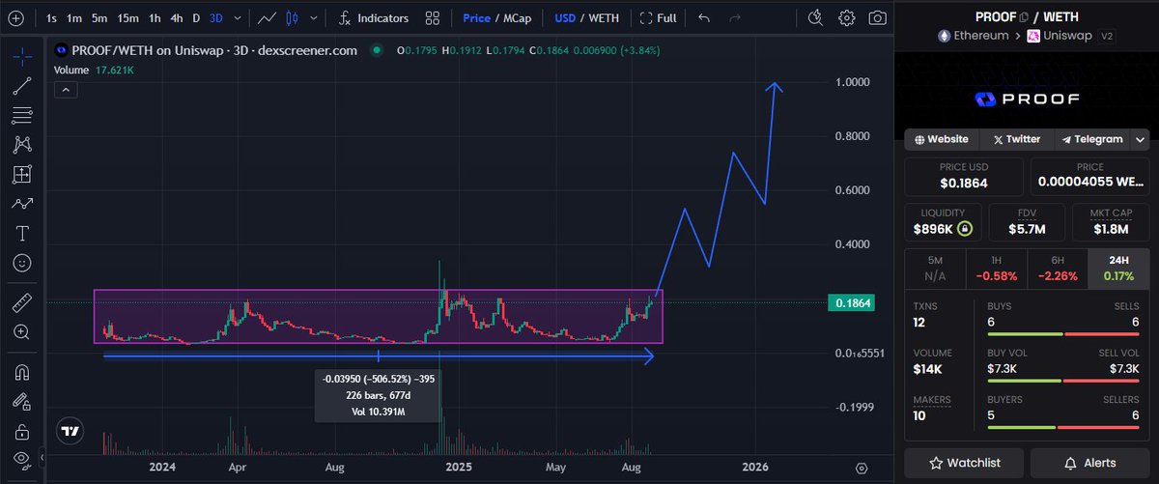
Task: Switch chart to MCap mode
Action: tap(518, 17)
